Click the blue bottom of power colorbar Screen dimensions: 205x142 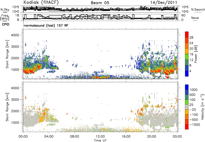[187, 74]
